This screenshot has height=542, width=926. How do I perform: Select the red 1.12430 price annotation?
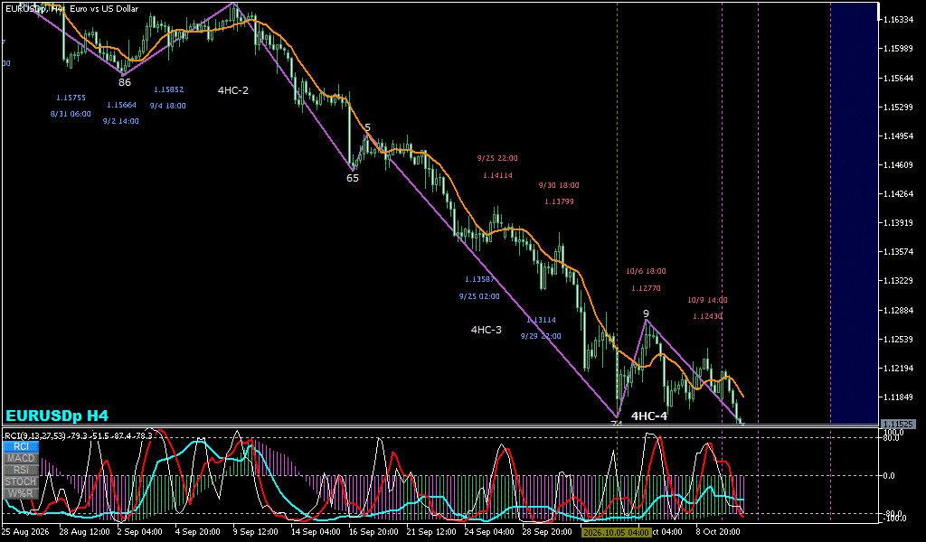[x=707, y=316]
